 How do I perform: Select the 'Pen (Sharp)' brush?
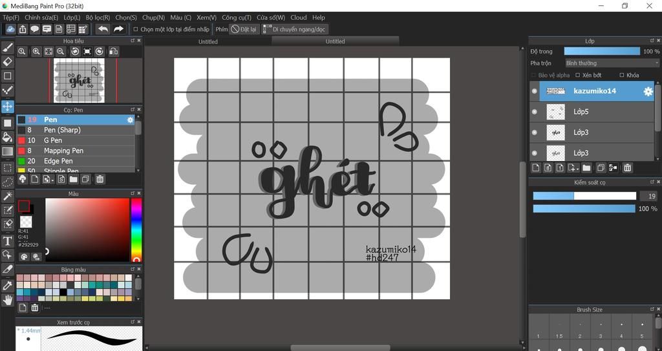(x=76, y=130)
